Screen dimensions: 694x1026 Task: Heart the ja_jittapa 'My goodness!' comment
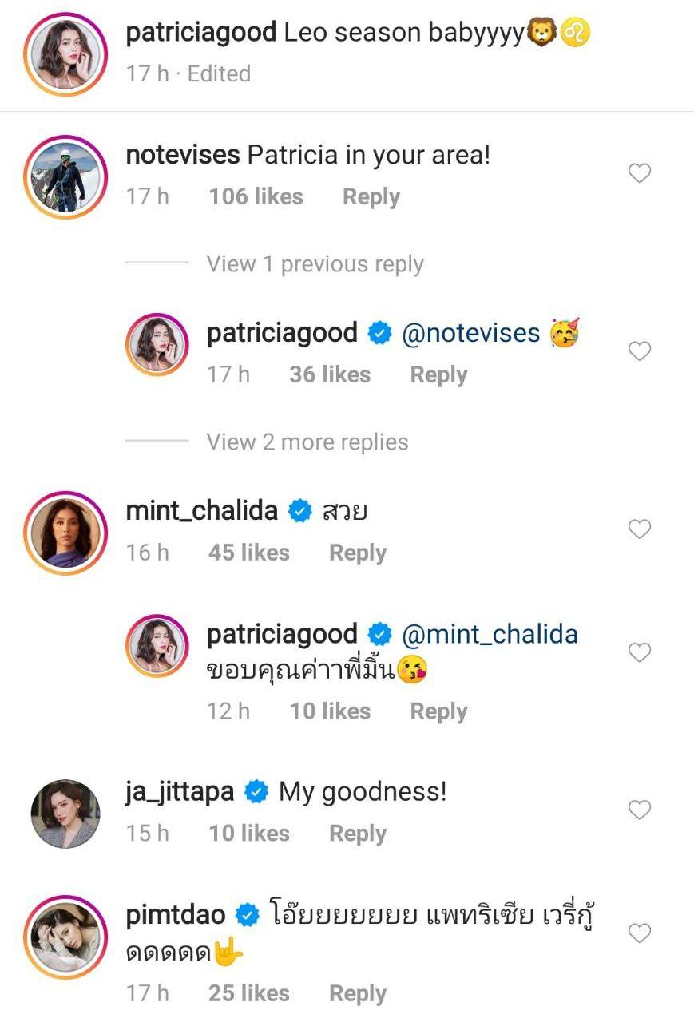tap(640, 810)
